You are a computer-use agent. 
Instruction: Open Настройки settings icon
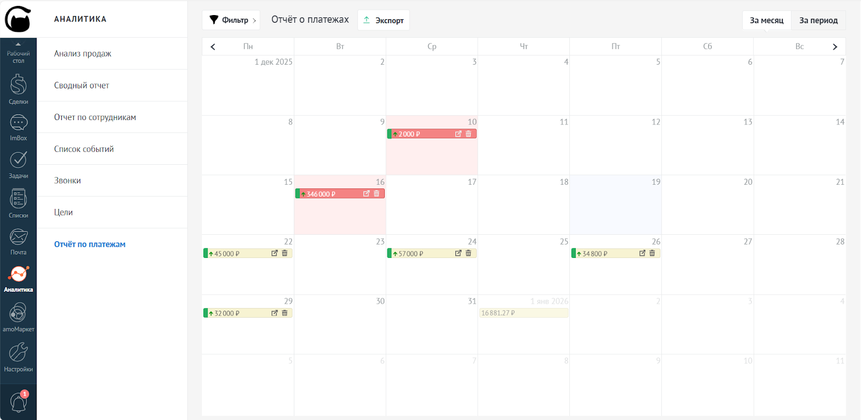coord(18,356)
